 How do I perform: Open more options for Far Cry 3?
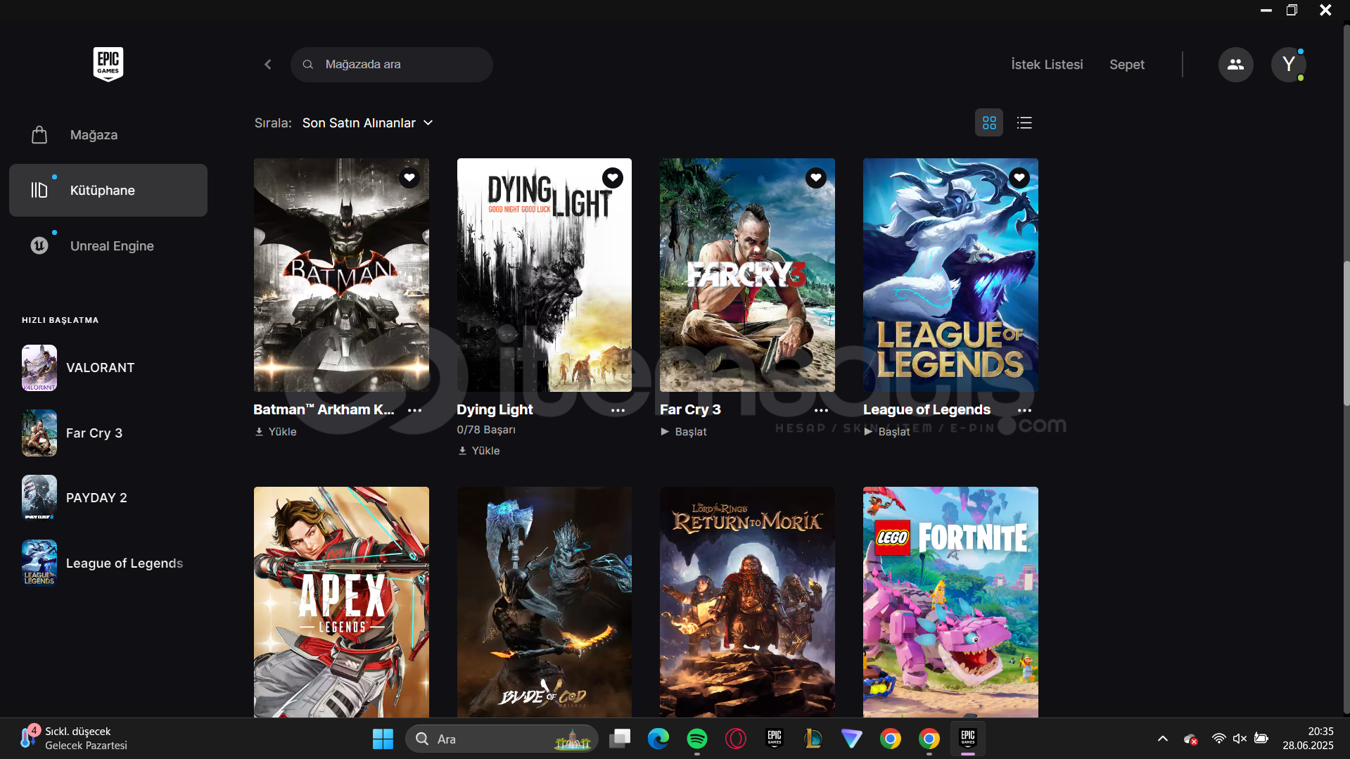pyautogui.click(x=821, y=410)
